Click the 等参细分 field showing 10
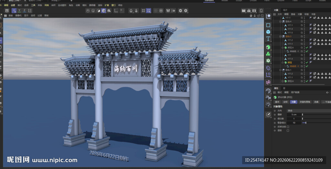The height and width of the screenshot is (169, 331). (294, 123)
